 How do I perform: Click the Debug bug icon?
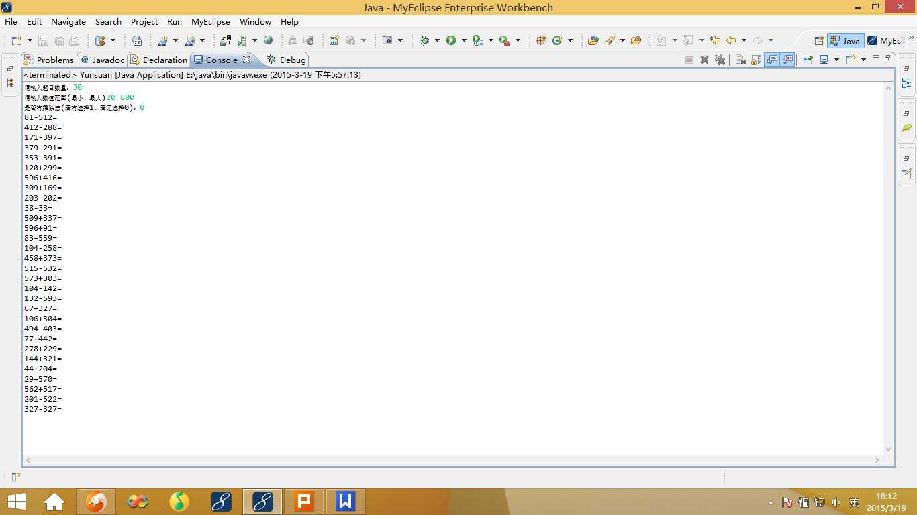[x=424, y=40]
